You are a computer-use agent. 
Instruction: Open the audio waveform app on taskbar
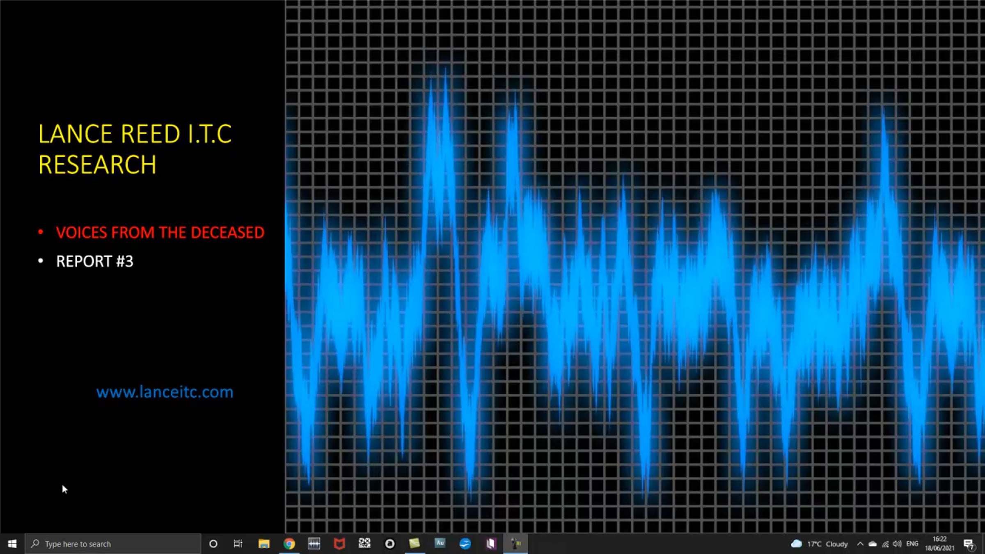(314, 544)
